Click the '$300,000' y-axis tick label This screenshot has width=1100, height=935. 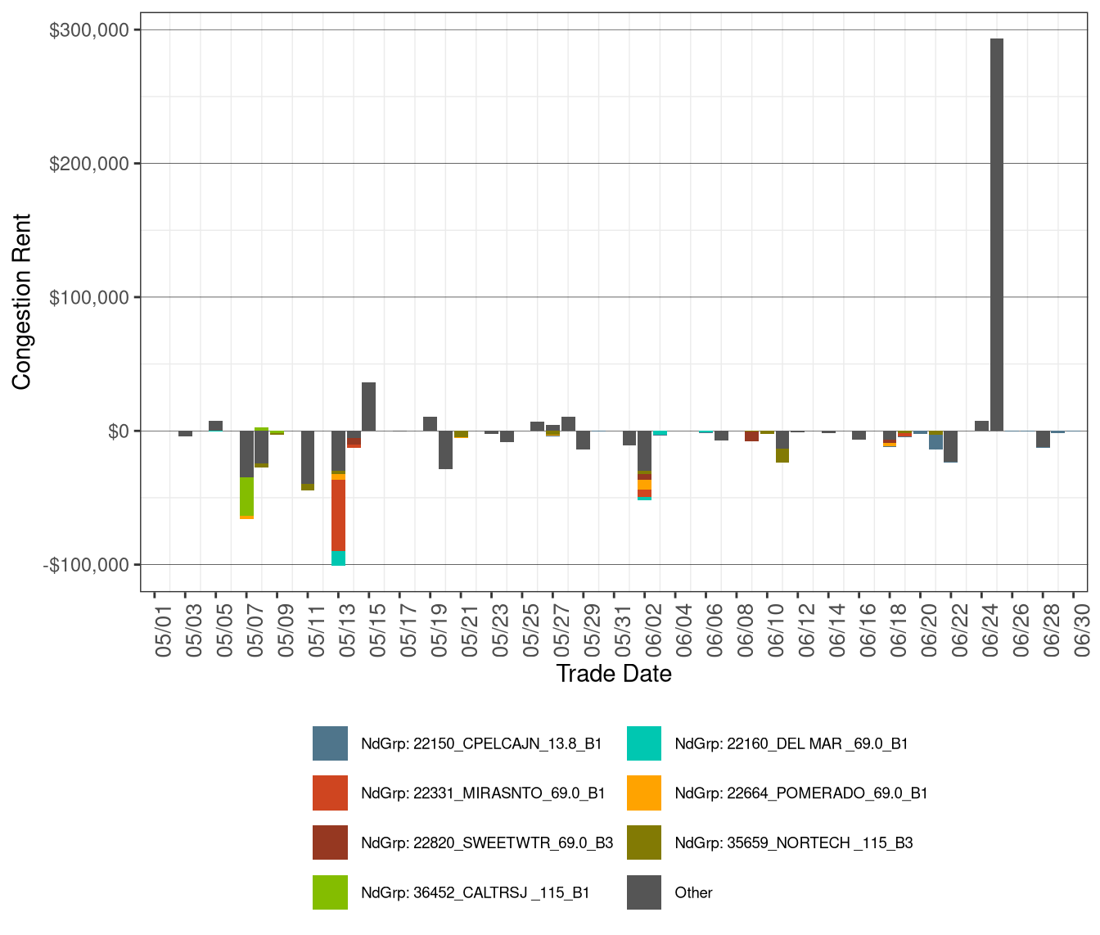click(89, 30)
